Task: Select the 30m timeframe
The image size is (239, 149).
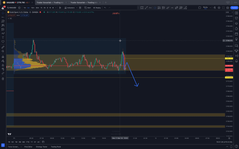Action: 37,8
